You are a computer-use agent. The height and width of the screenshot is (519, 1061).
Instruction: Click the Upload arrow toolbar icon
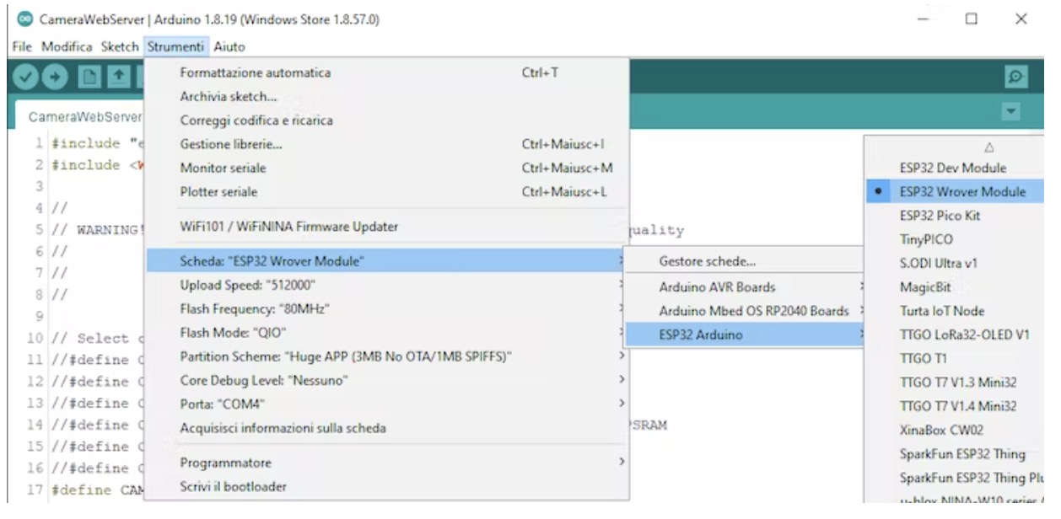click(x=54, y=76)
